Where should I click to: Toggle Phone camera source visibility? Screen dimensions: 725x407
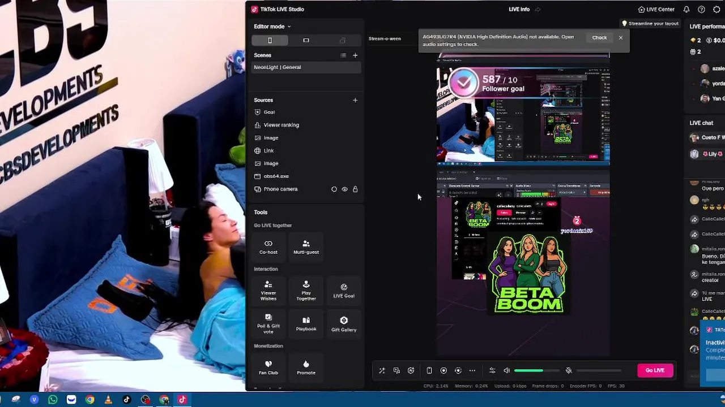[344, 189]
